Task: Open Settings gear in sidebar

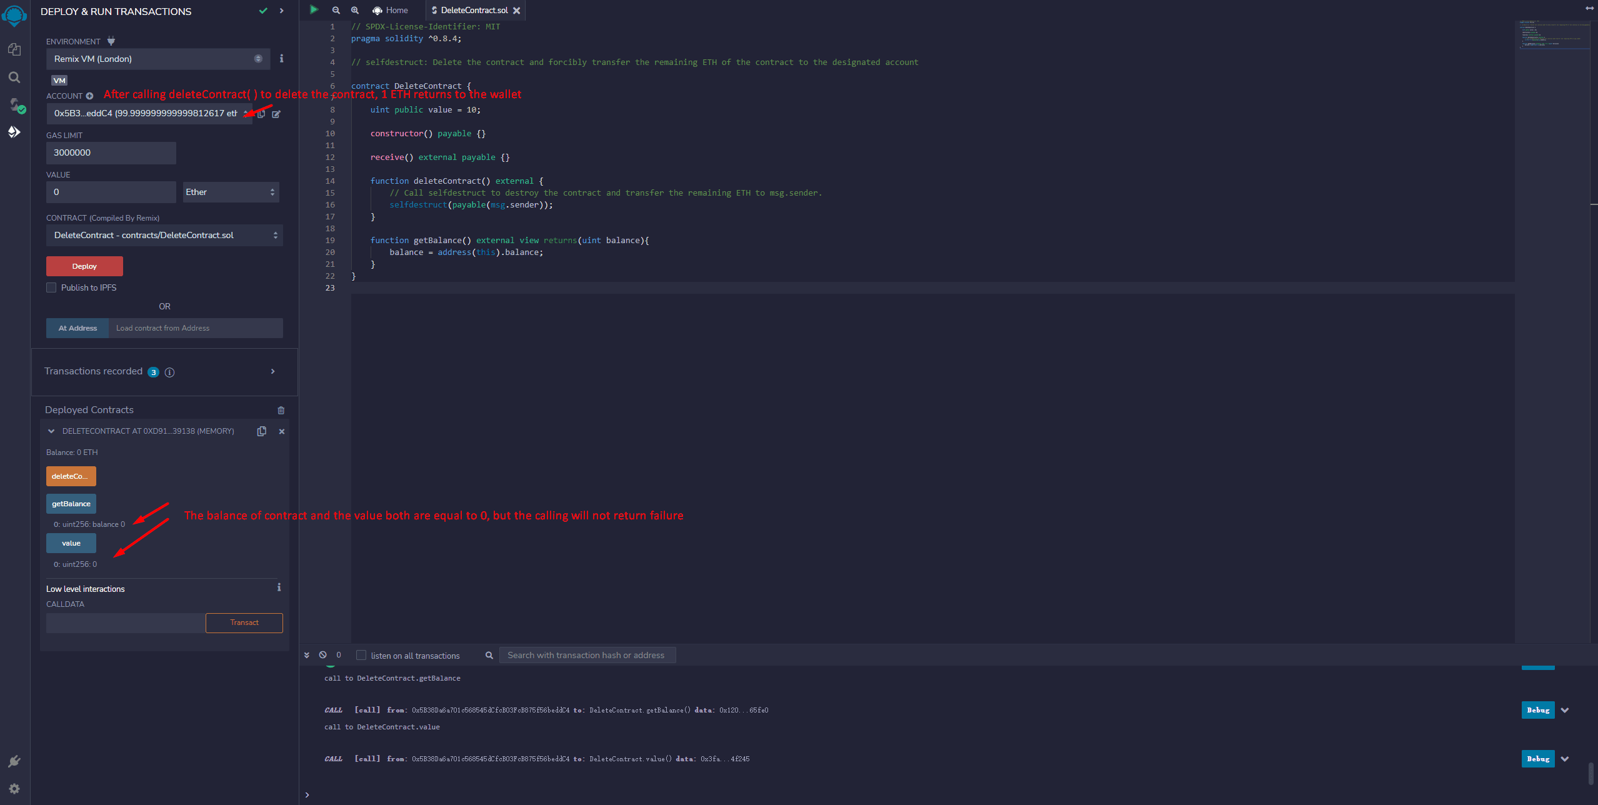Action: [14, 789]
